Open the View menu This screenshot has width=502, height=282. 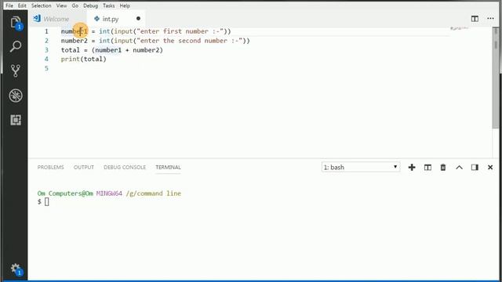(x=61, y=5)
